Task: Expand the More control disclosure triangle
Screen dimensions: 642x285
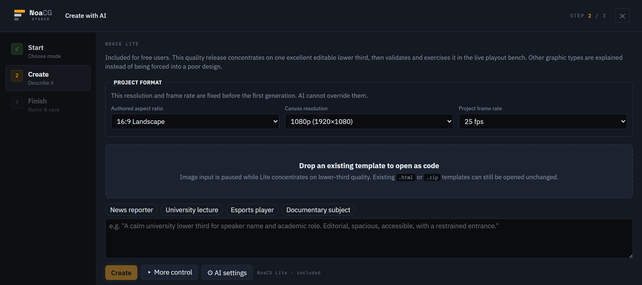Action: (x=150, y=272)
